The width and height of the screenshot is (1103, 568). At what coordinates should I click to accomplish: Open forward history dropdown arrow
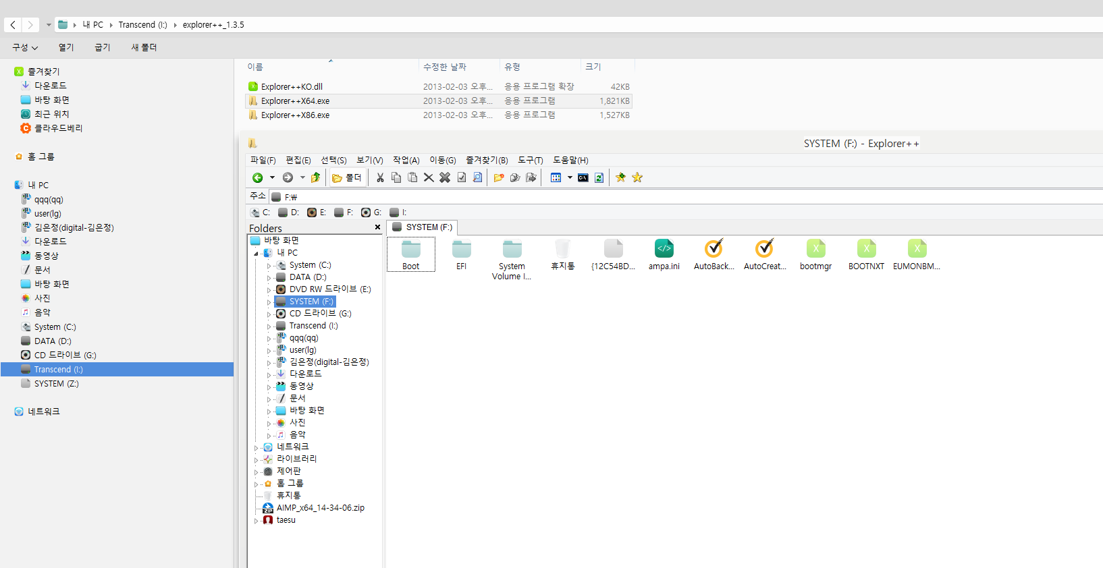coord(302,177)
